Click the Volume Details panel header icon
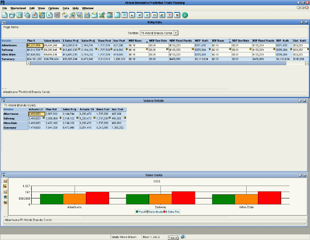 pos(3,100)
